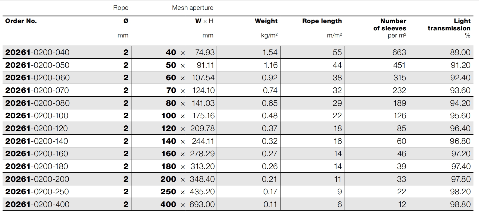Select order number 20261-0200-400
The height and width of the screenshot is (212, 479).
coord(37,204)
